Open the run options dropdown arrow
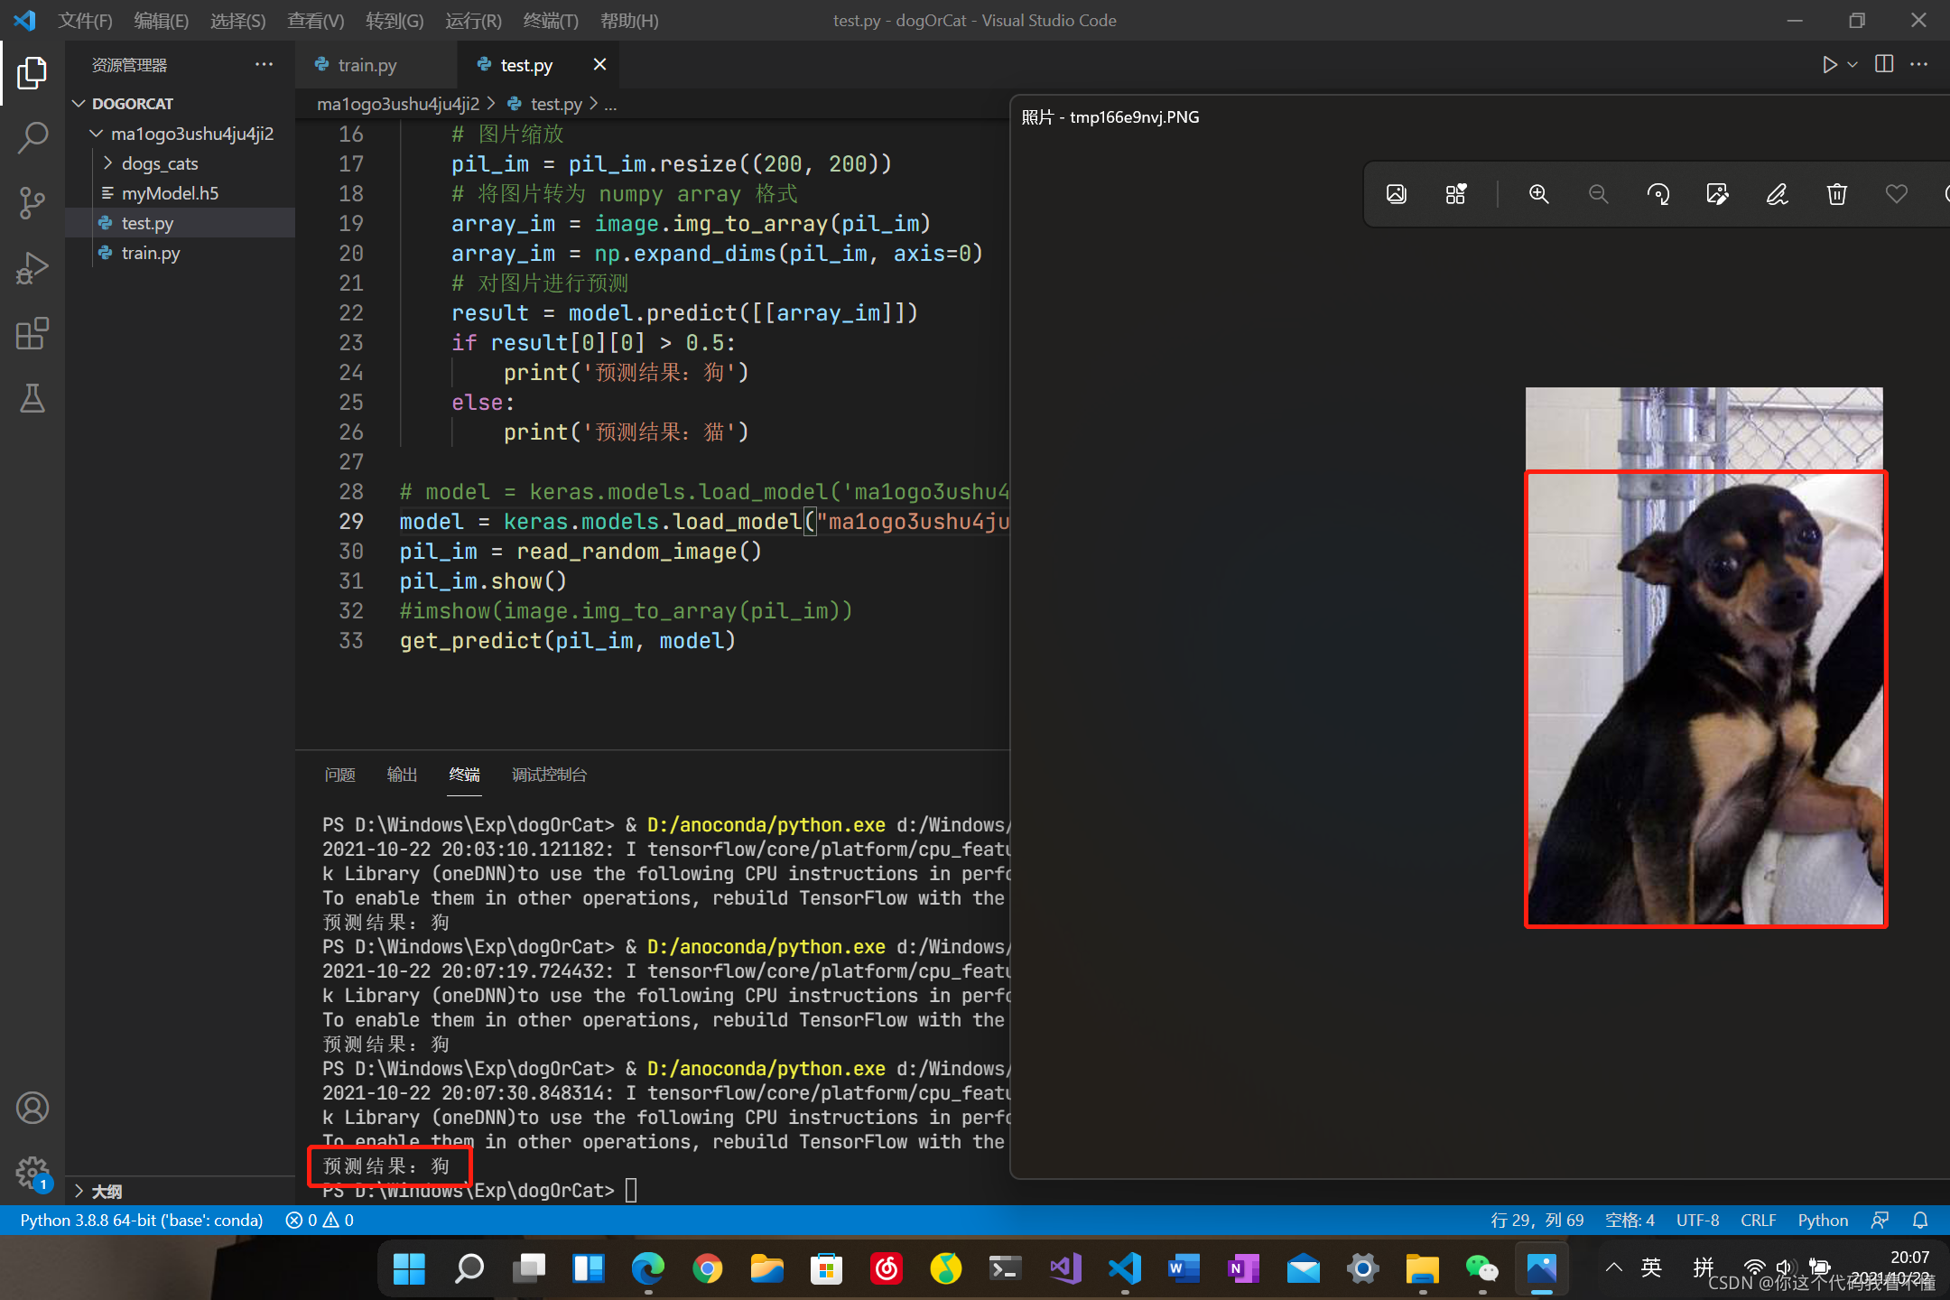The height and width of the screenshot is (1300, 1950). [x=1852, y=65]
